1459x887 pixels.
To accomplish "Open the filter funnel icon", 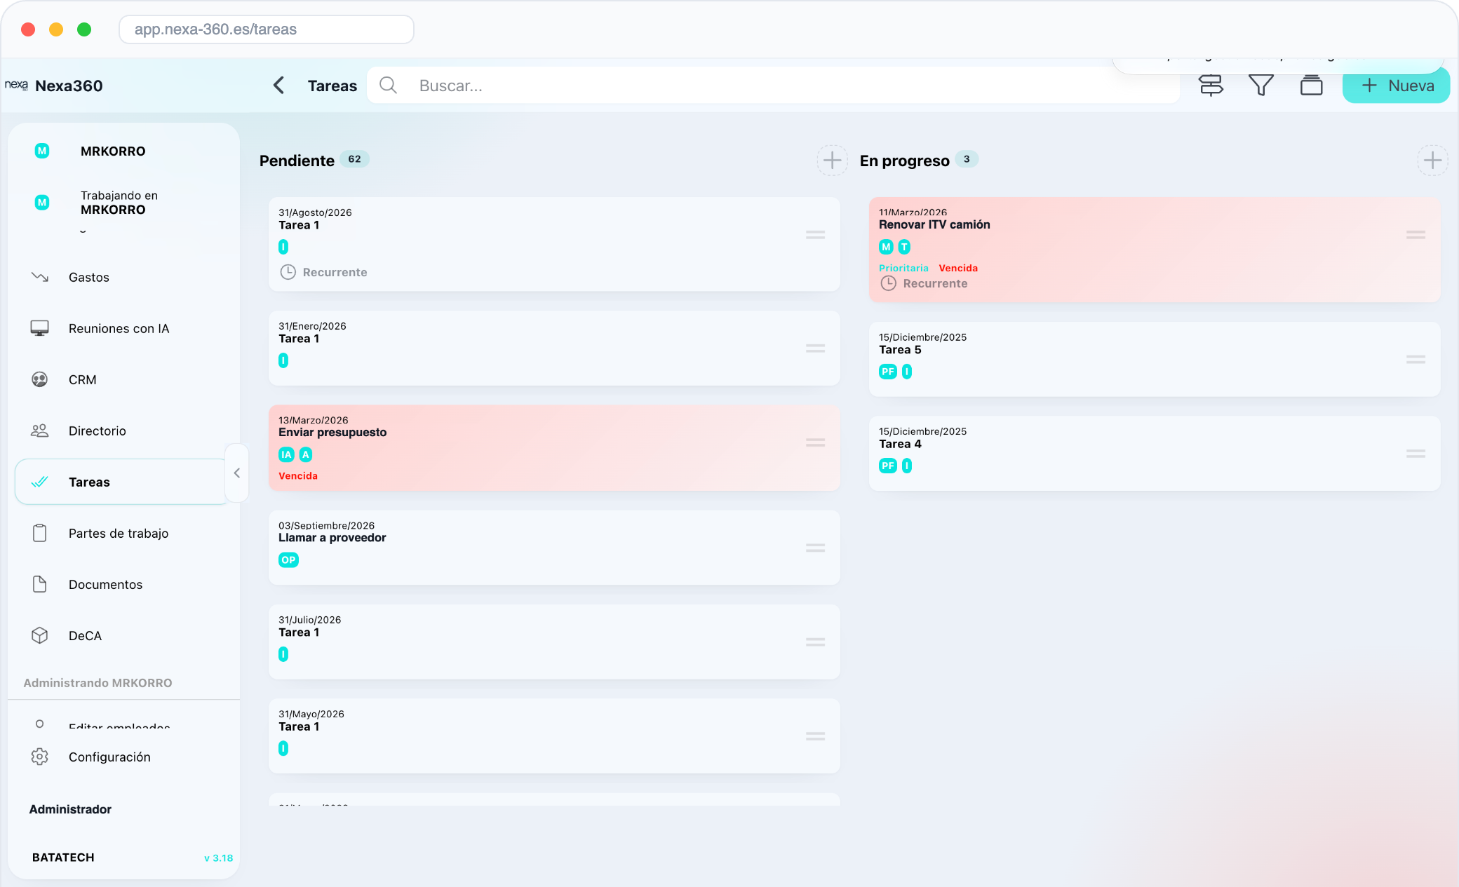I will (1261, 86).
